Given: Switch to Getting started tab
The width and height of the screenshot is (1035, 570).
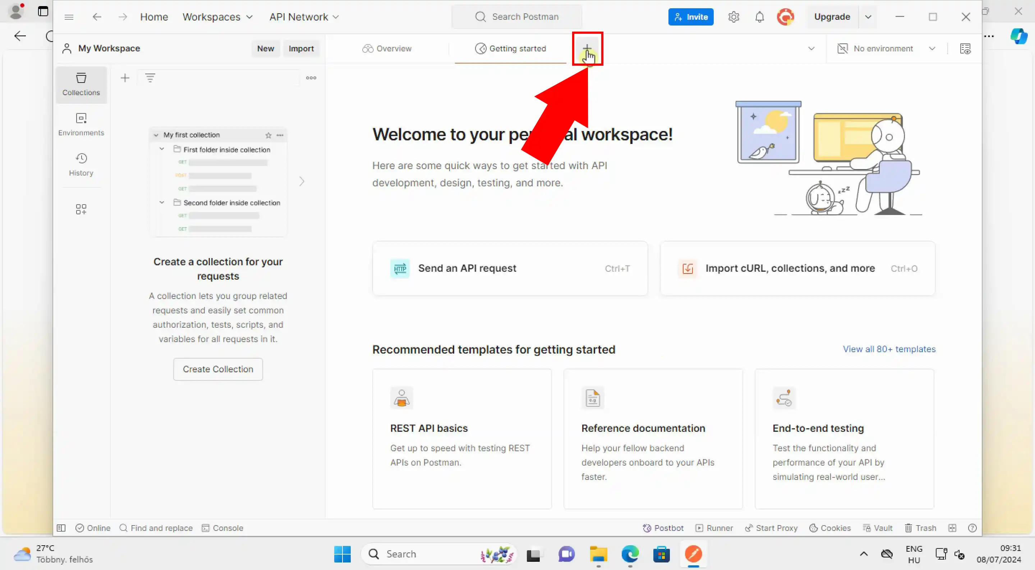Looking at the screenshot, I should [x=511, y=48].
